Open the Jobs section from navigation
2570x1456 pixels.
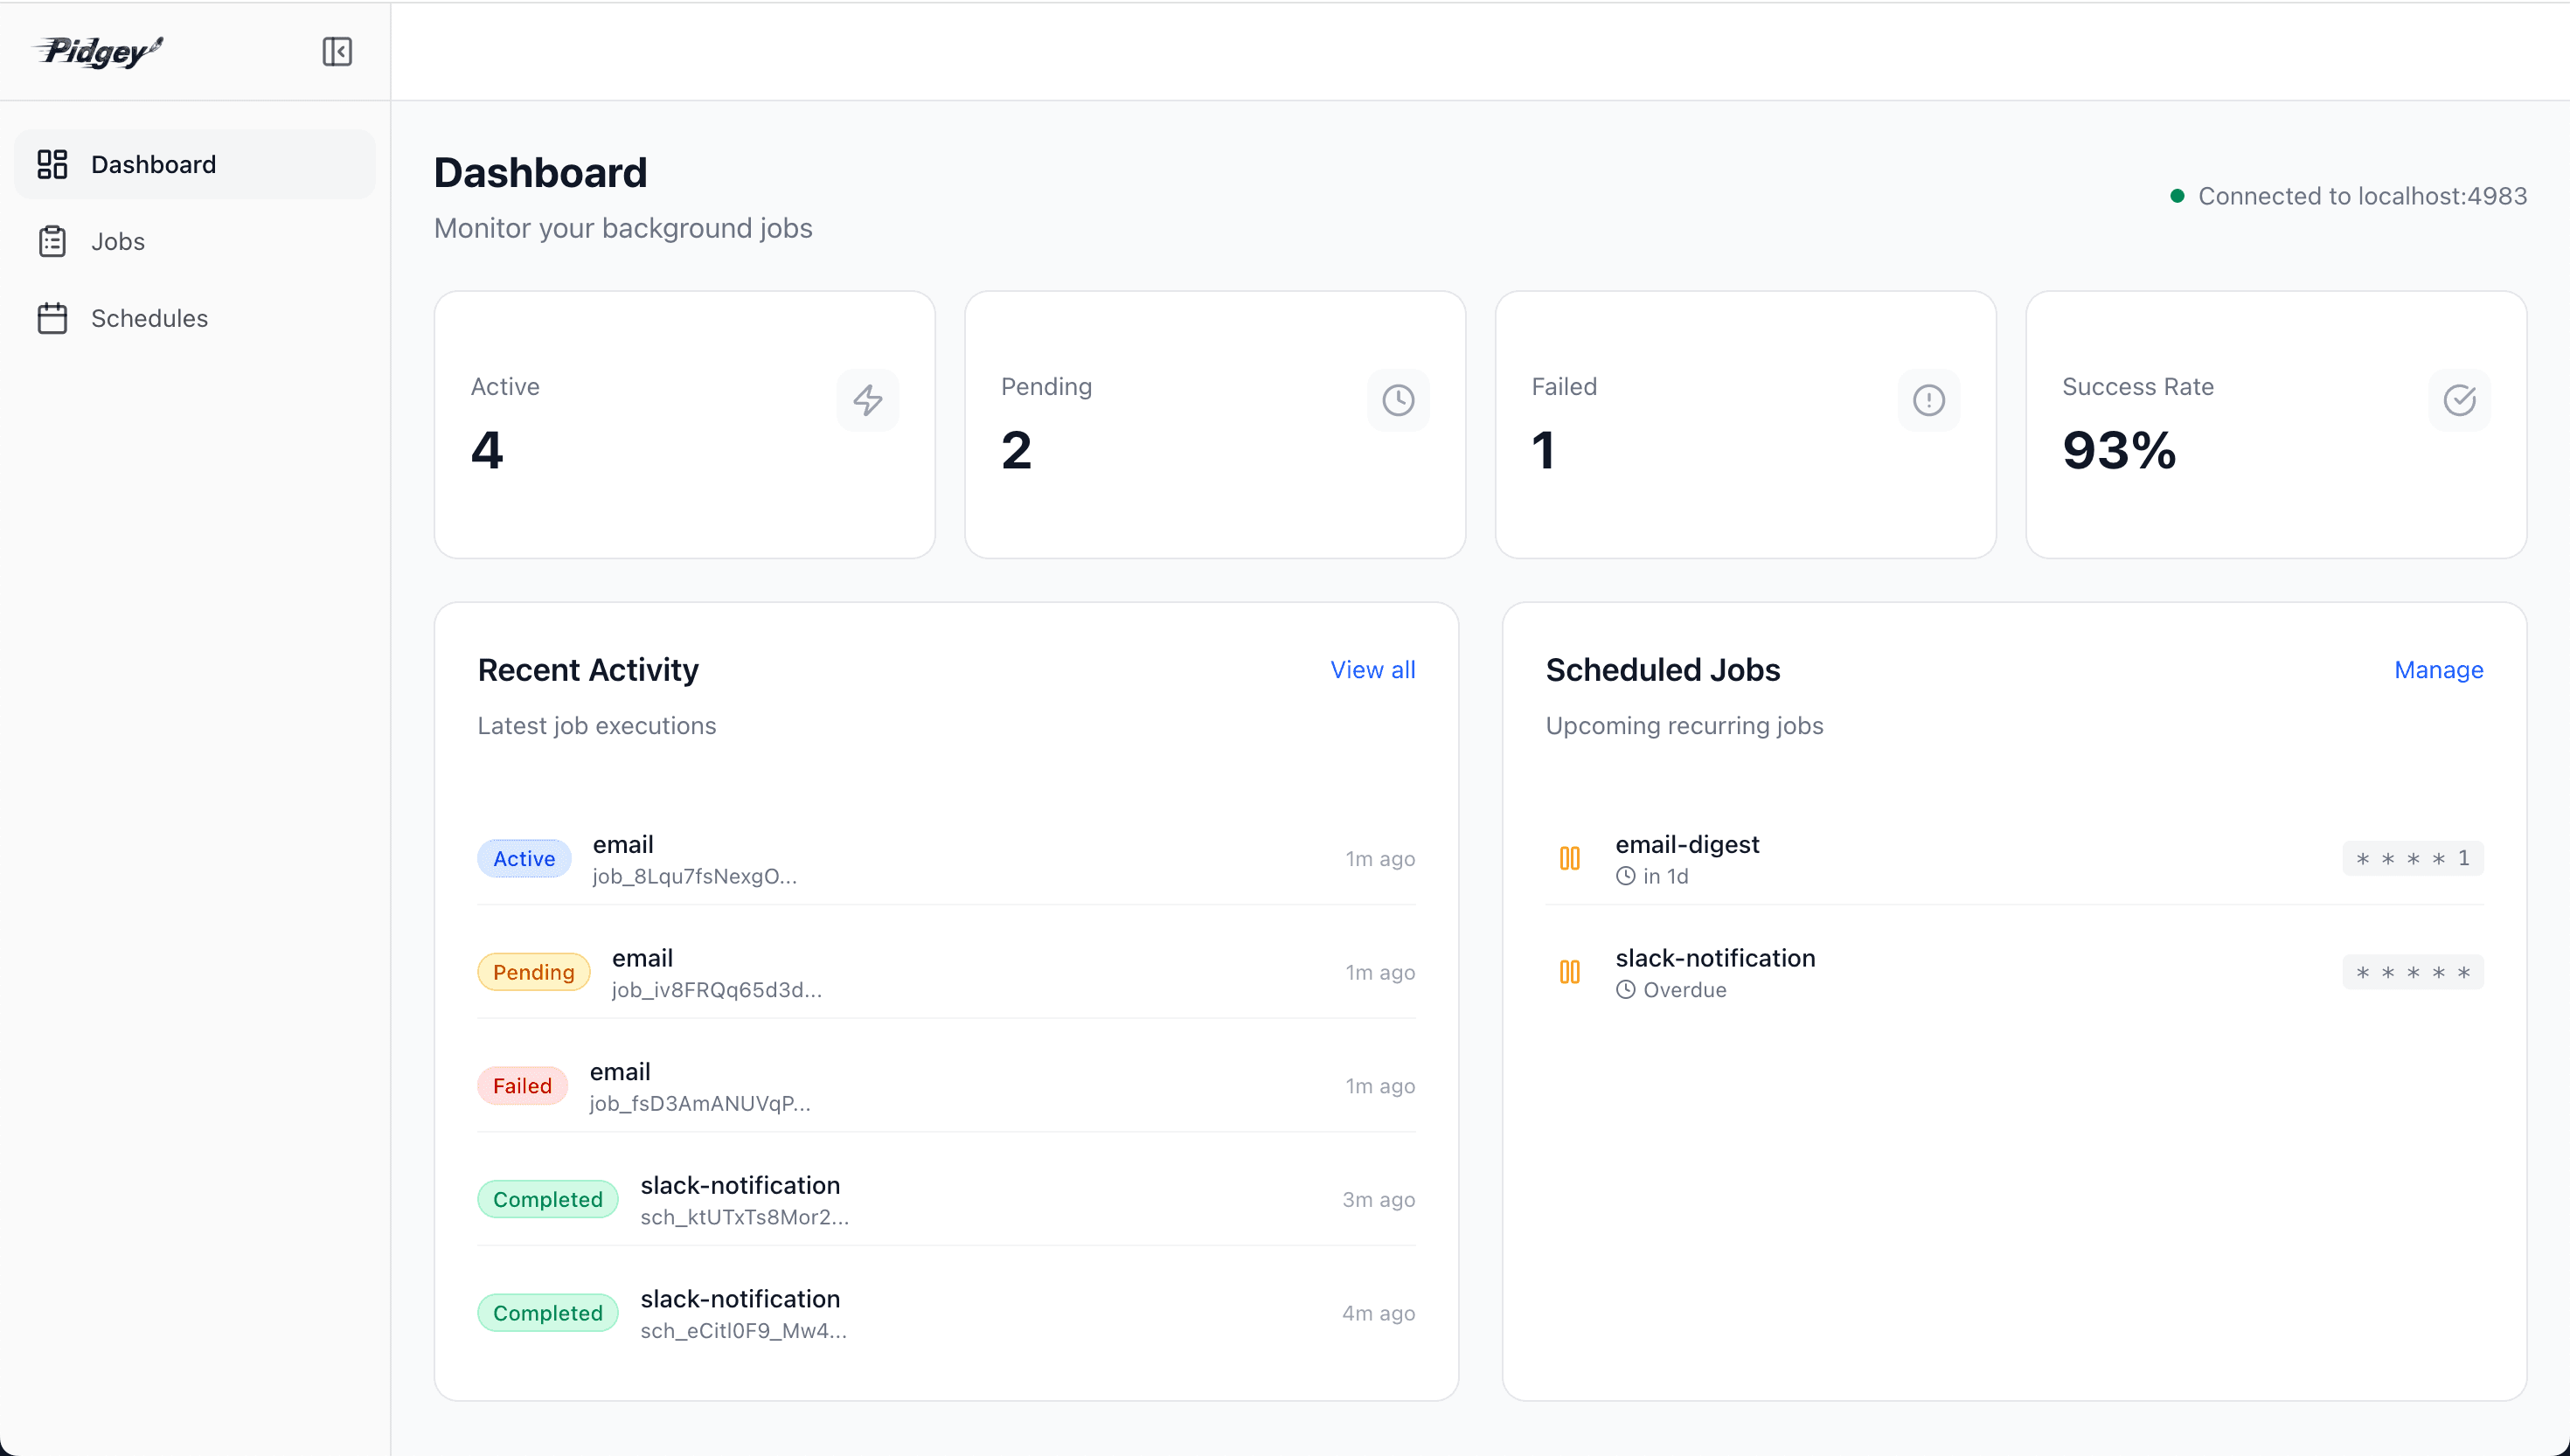[118, 241]
